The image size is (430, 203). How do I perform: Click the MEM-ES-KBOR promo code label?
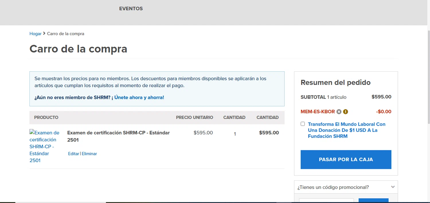pos(318,112)
